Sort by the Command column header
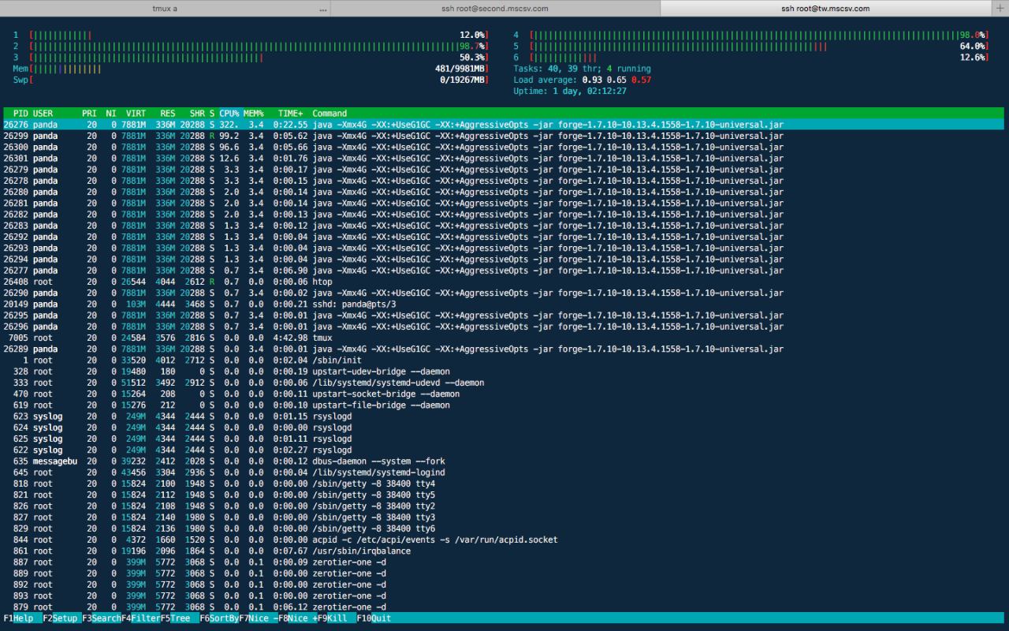Image resolution: width=1009 pixels, height=631 pixels. [330, 114]
